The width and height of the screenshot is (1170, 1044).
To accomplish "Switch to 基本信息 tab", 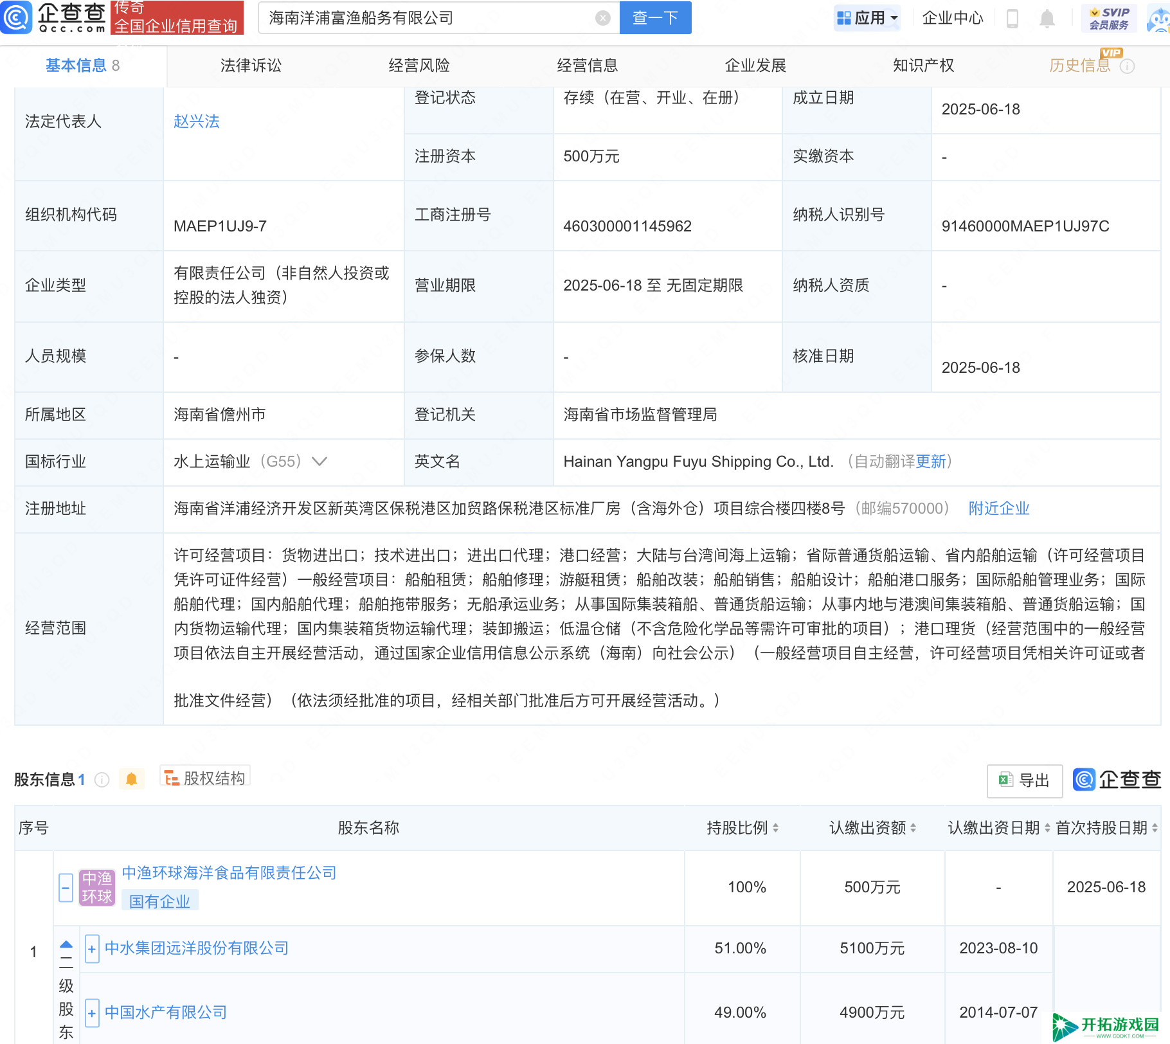I will point(82,66).
